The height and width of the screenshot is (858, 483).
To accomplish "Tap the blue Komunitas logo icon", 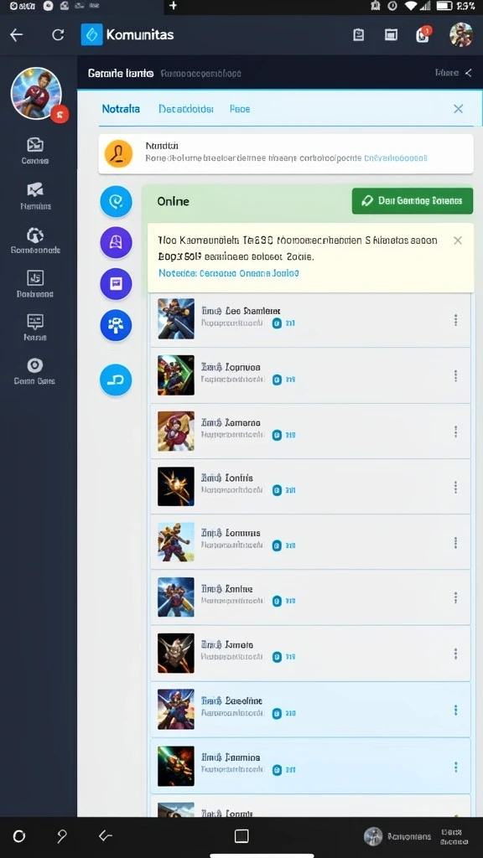I will click(91, 34).
